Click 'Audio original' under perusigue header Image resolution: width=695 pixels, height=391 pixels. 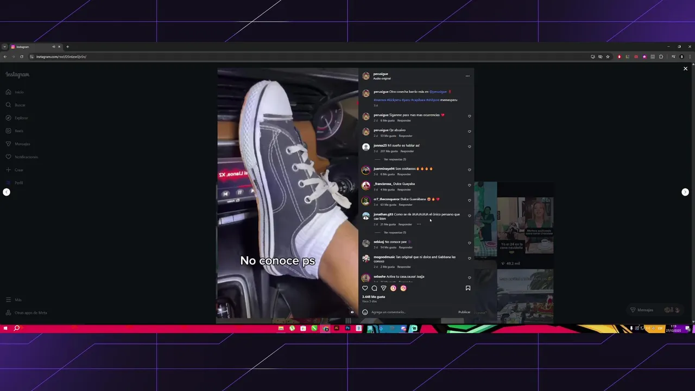(x=382, y=79)
